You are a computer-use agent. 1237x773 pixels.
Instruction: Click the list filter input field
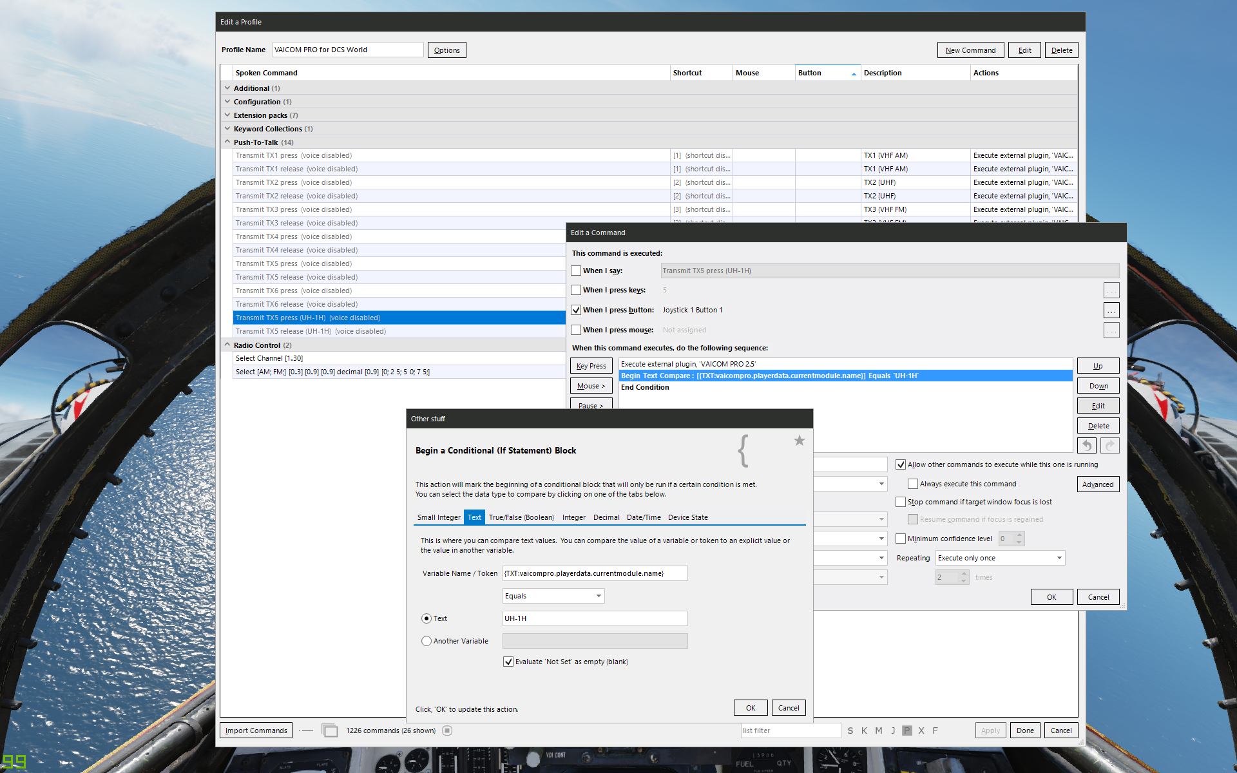[791, 730]
